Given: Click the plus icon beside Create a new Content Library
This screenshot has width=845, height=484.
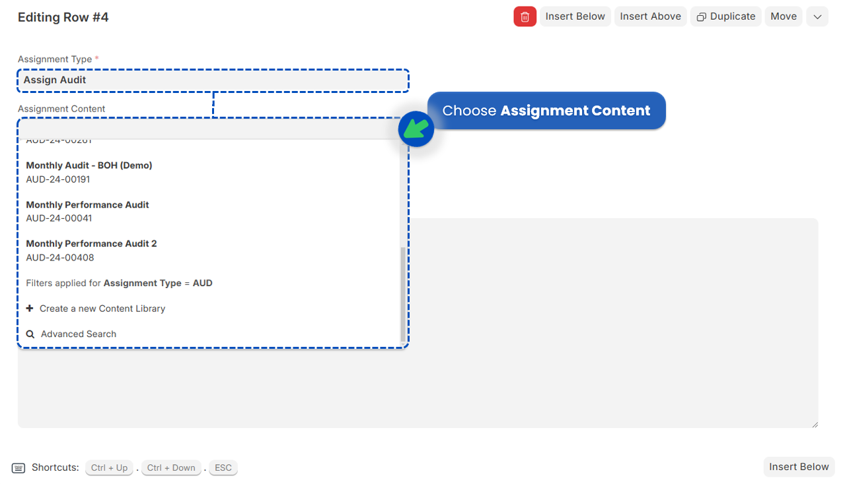Looking at the screenshot, I should click(30, 308).
